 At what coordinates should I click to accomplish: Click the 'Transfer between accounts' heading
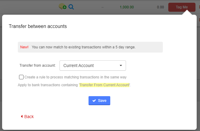[38, 26]
